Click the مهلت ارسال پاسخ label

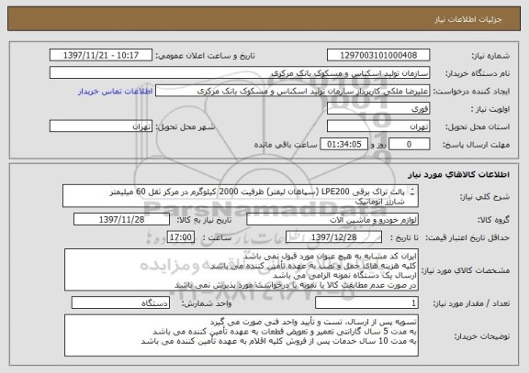click(476, 145)
